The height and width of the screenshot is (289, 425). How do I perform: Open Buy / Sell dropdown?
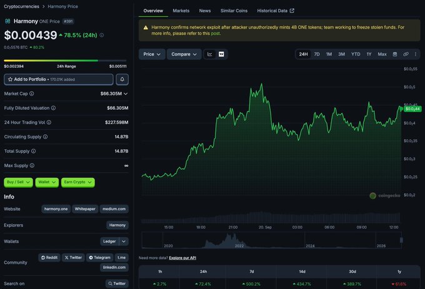(x=18, y=182)
